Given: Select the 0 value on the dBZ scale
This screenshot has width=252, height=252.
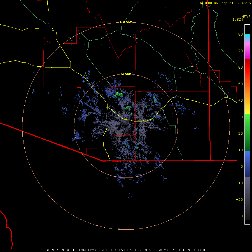Looking at the screenshot, I should point(242,167).
